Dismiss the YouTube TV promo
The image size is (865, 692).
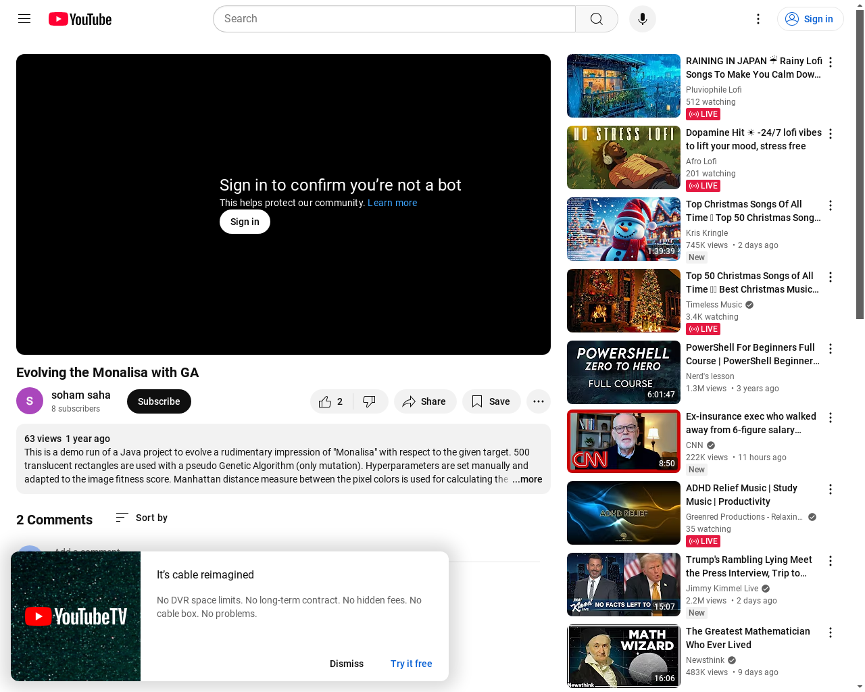click(x=347, y=664)
